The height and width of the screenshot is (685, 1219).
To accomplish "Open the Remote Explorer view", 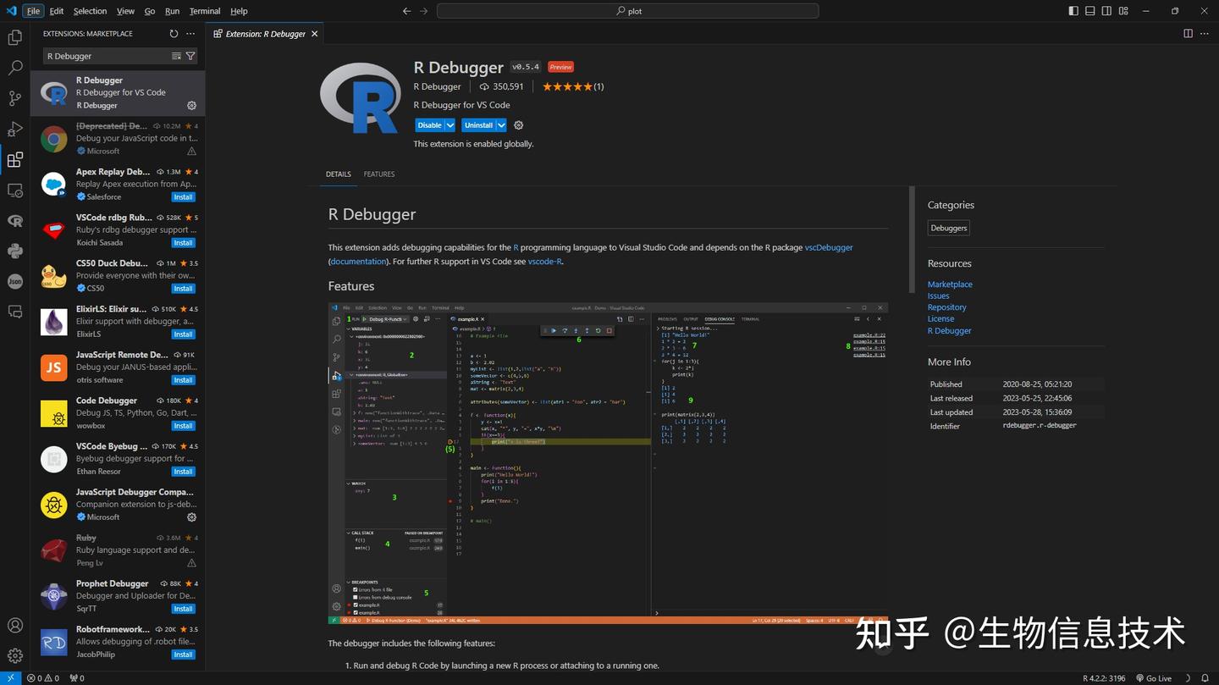I will 14,191.
